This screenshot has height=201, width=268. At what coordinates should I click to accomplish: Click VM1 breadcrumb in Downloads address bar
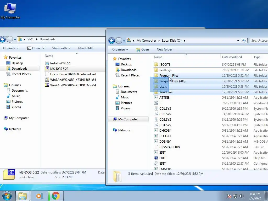tap(30, 39)
